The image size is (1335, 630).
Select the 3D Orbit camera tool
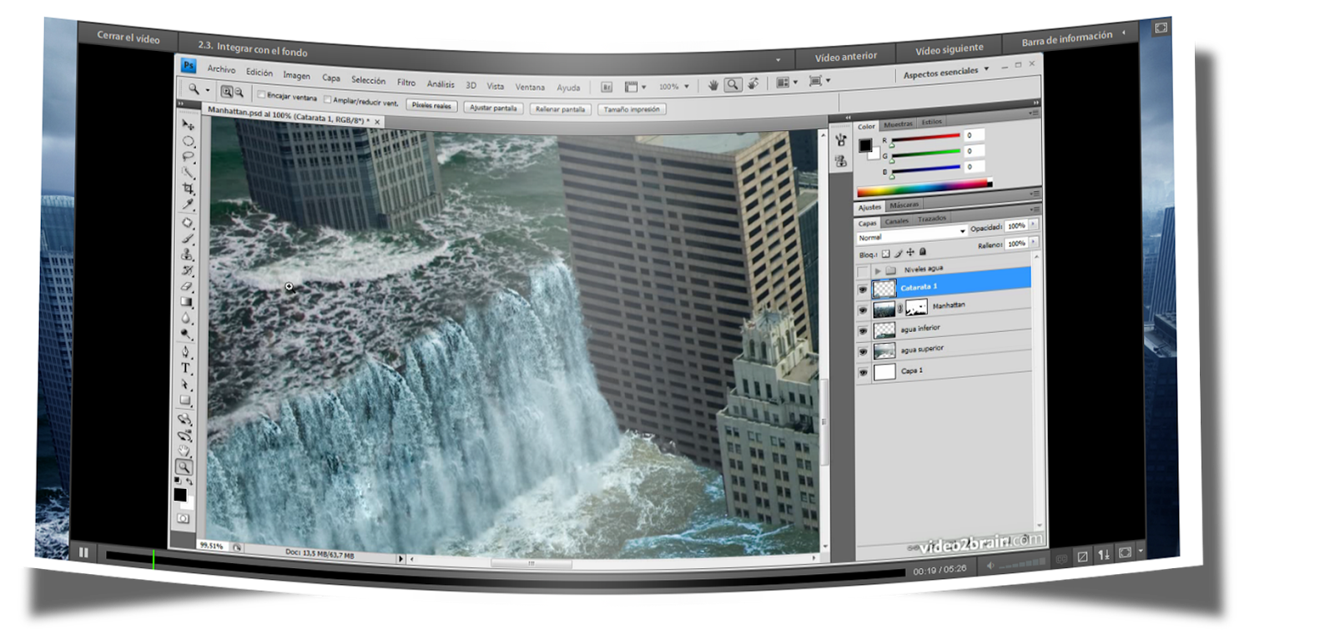point(185,435)
